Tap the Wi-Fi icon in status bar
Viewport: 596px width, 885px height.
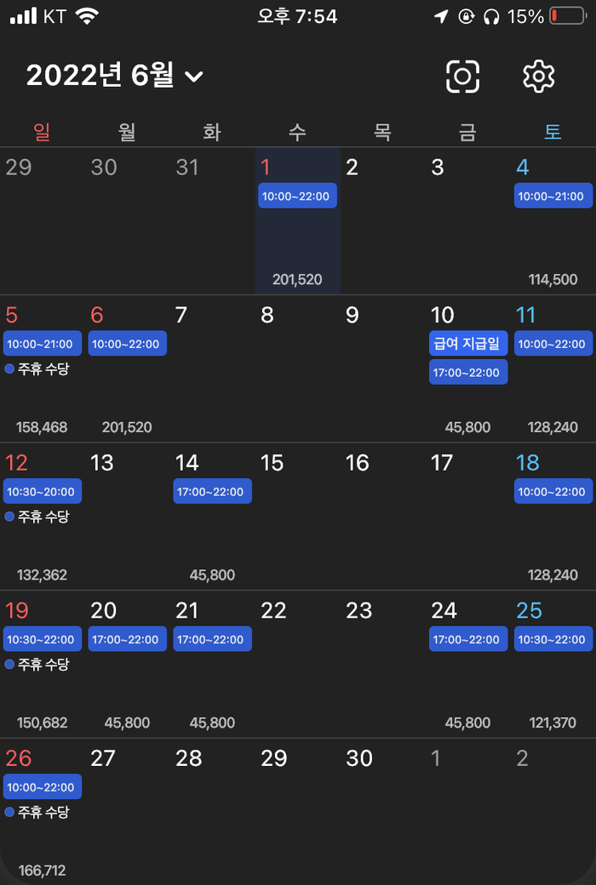click(85, 16)
